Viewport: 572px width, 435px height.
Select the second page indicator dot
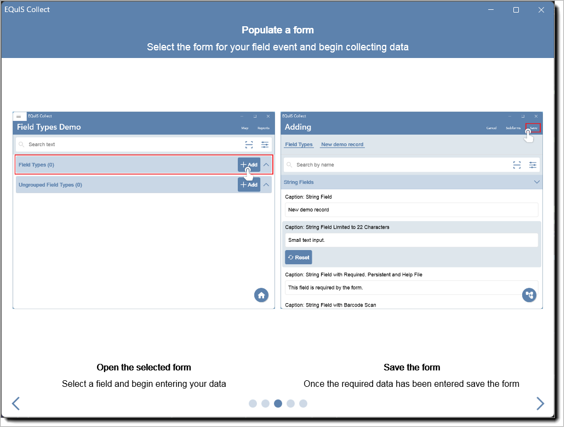266,404
